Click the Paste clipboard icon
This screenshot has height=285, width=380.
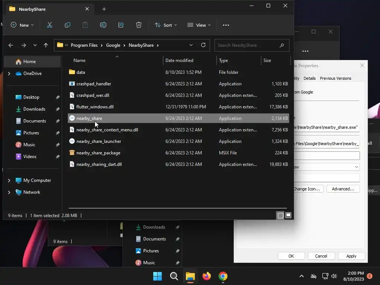click(85, 25)
